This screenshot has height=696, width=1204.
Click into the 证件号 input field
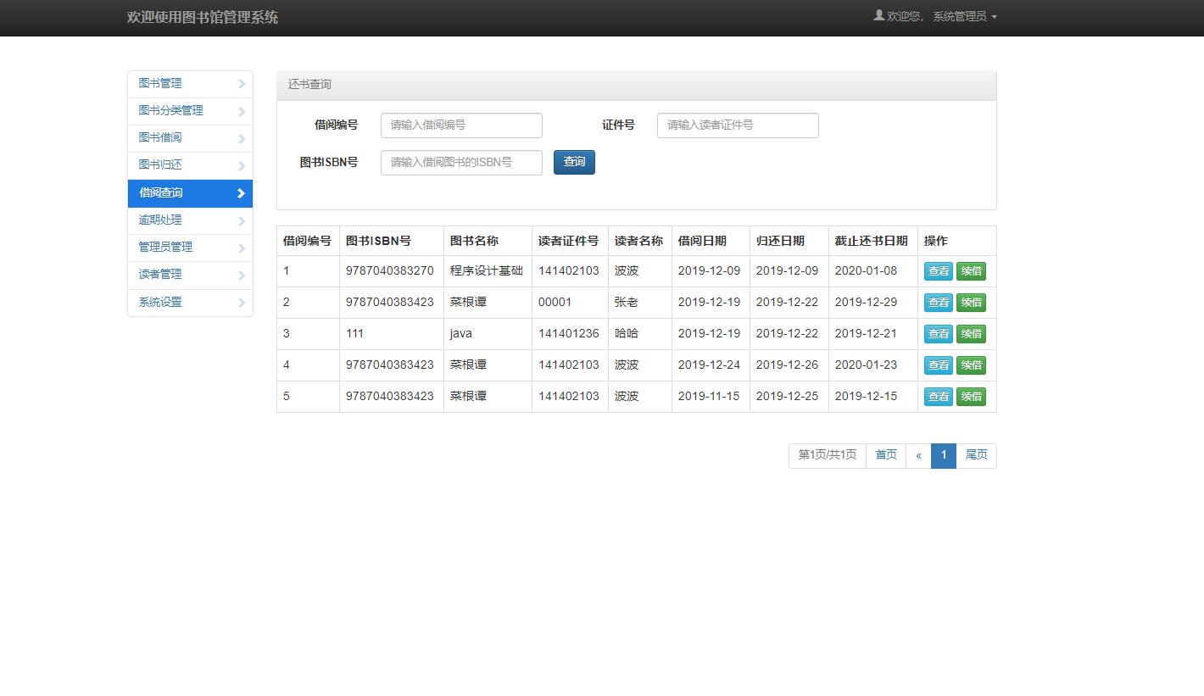(x=738, y=125)
